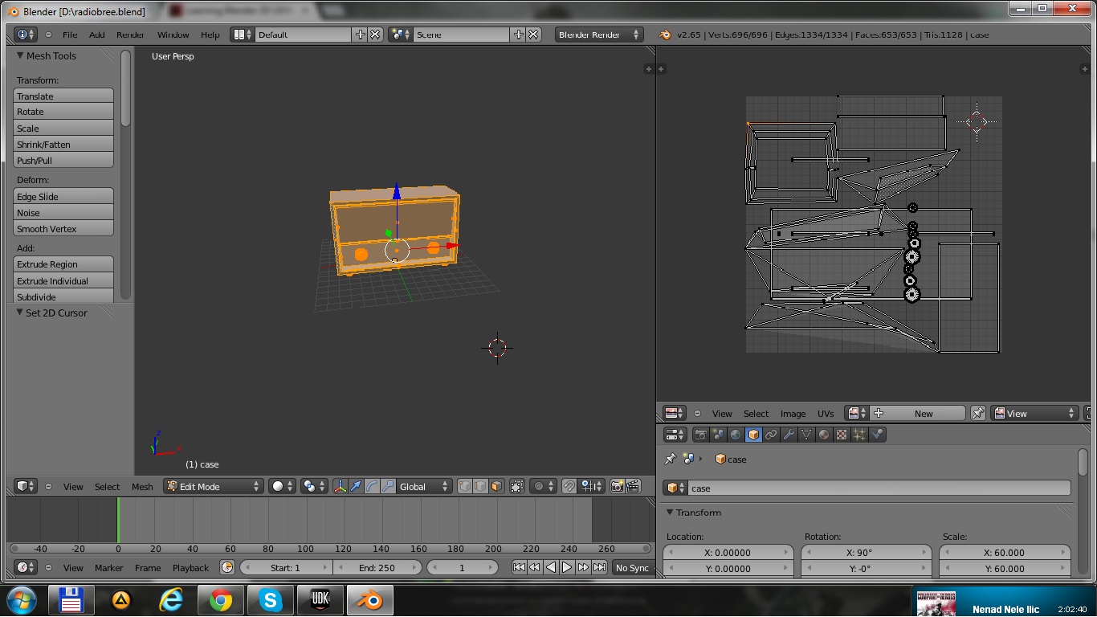
Task: Open the Render properties tab camera icon
Action: (700, 435)
